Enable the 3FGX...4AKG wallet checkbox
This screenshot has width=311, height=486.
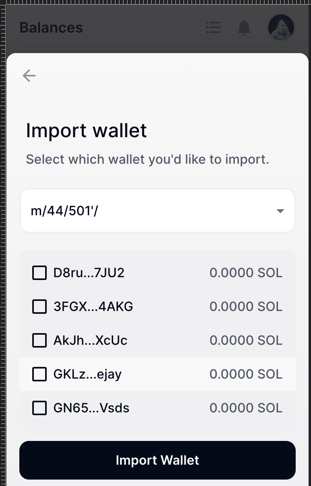[x=39, y=306]
